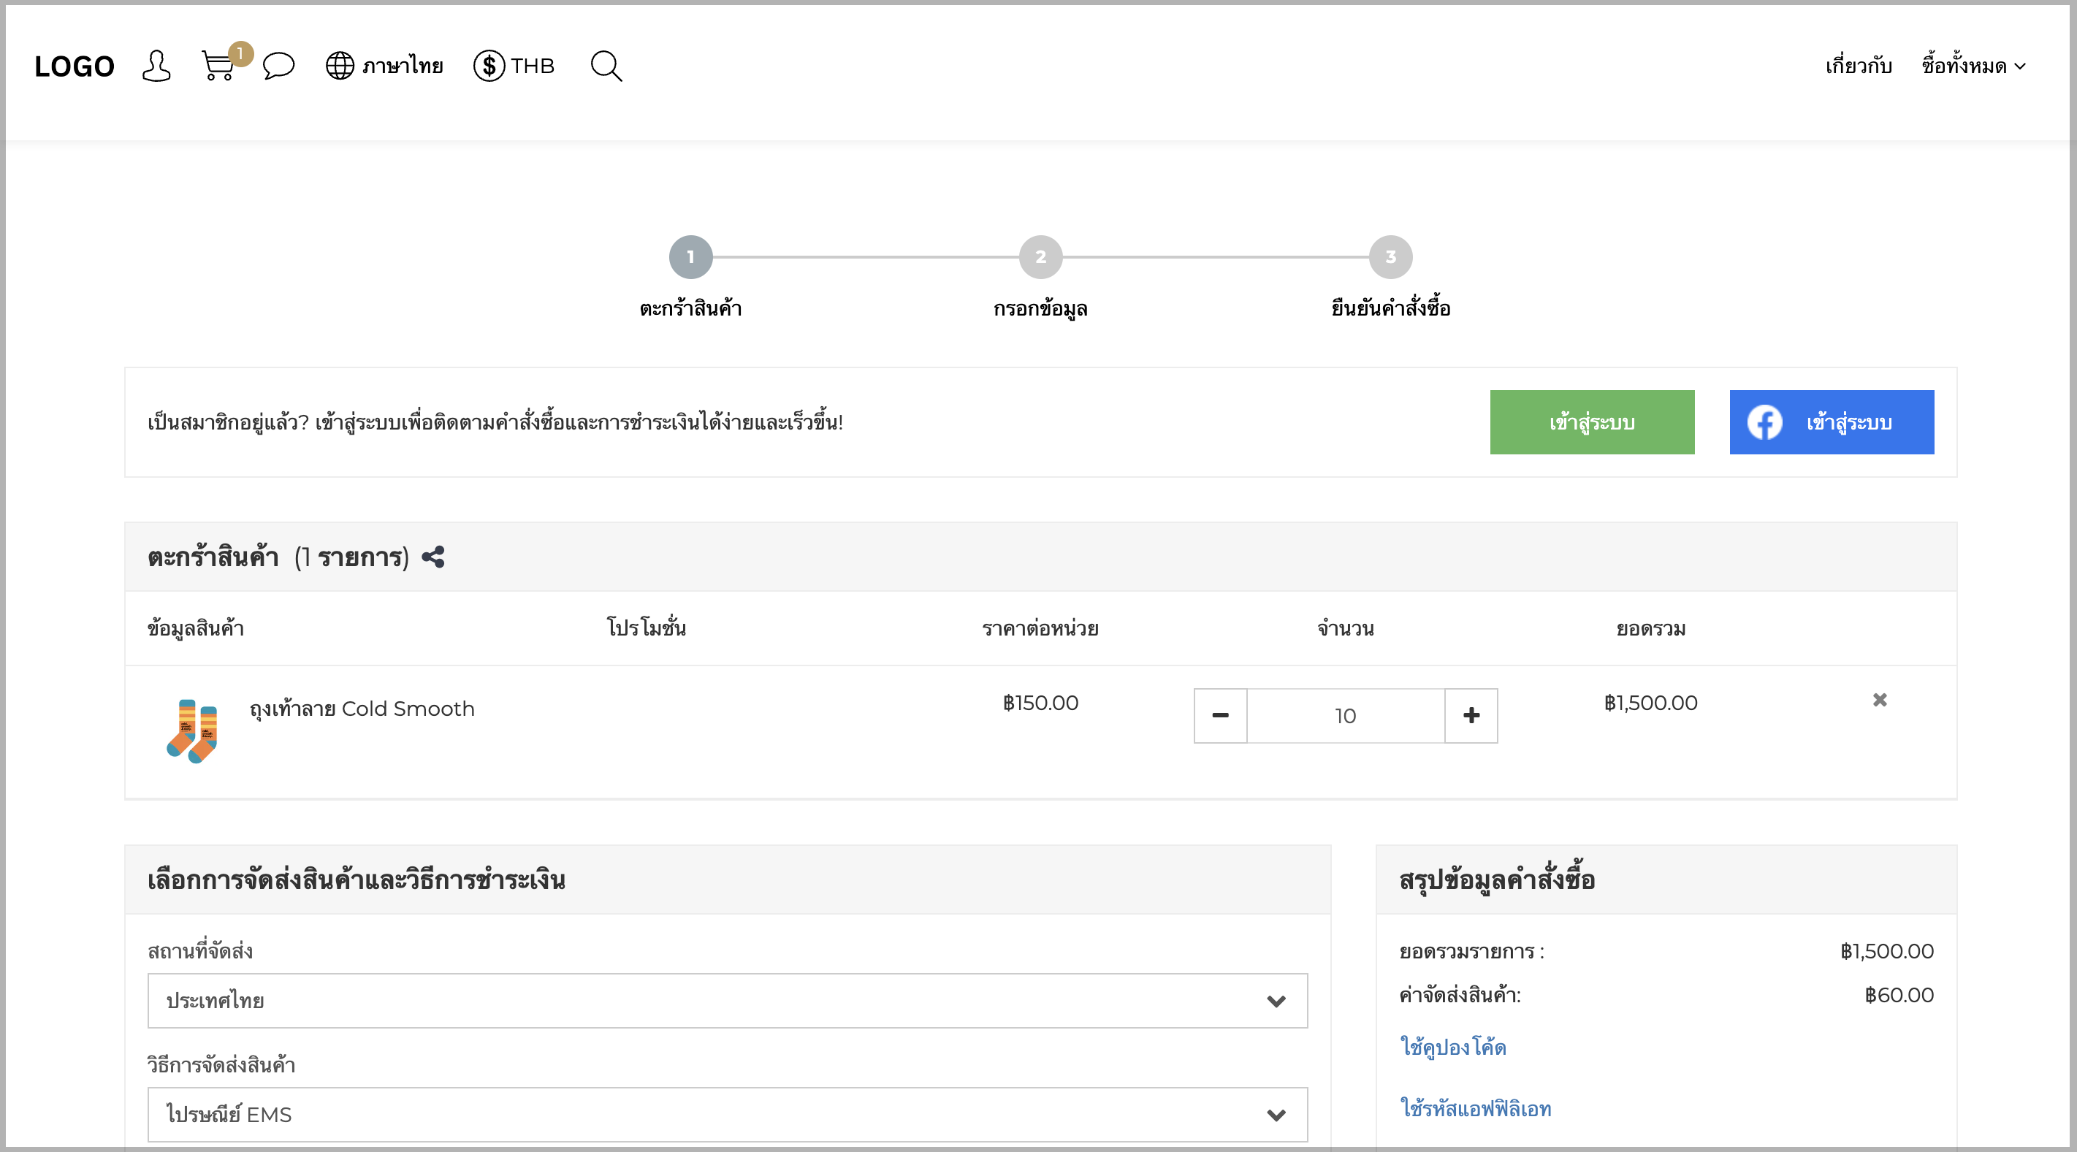This screenshot has height=1152, width=2077.
Task: Decrease quantity with minus button
Action: coord(1220,716)
